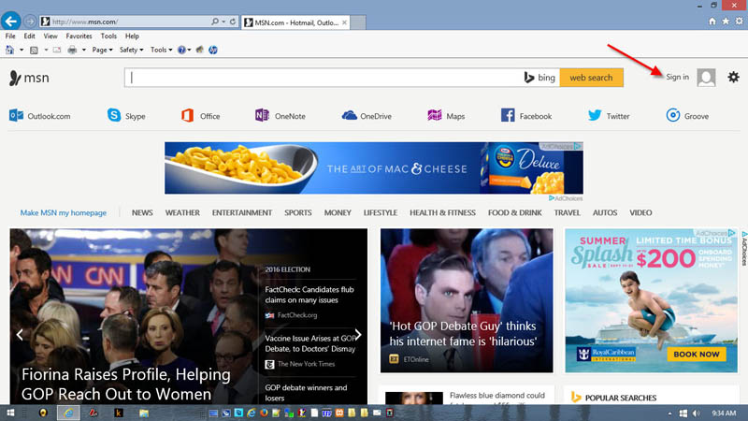This screenshot has width=748, height=421.
Task: Open the View menu
Action: click(50, 36)
